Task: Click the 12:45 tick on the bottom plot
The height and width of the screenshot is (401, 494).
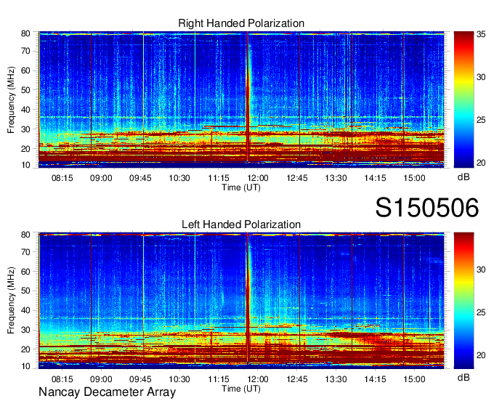Action: [x=297, y=379]
